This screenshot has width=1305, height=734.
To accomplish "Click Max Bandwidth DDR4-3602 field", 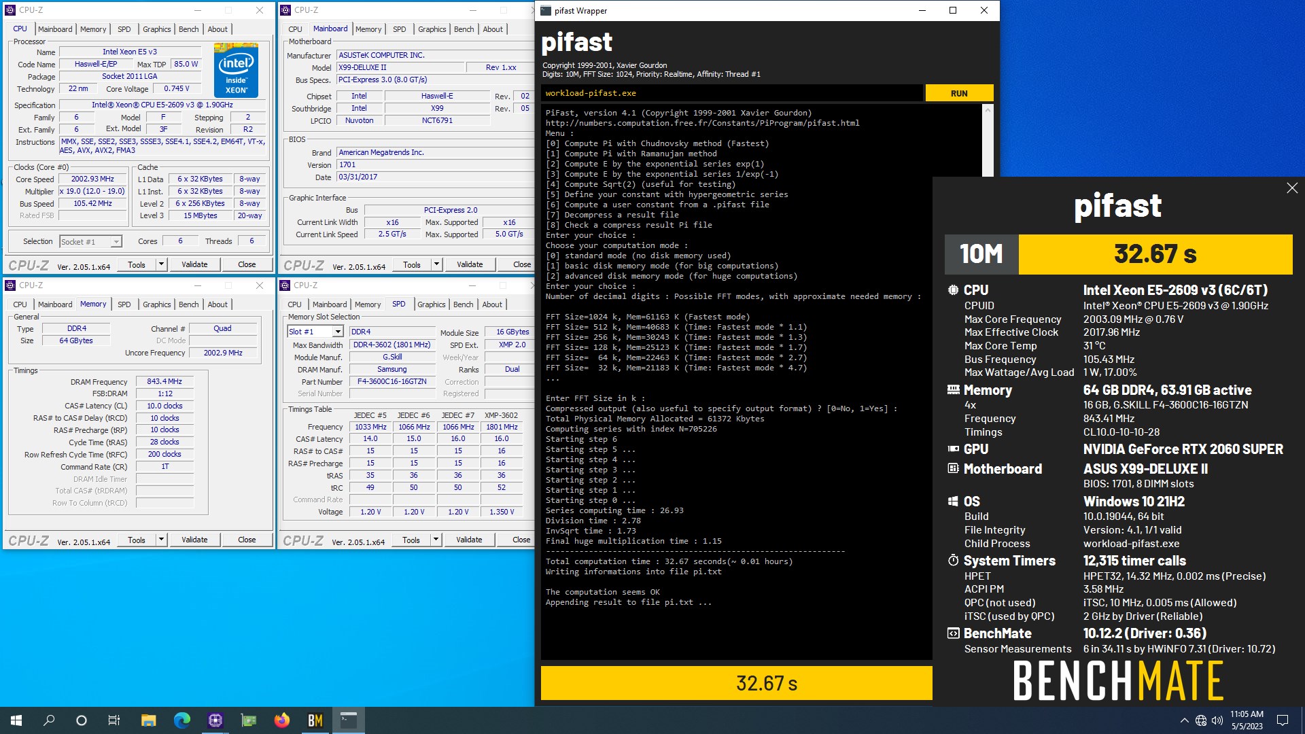I will click(392, 345).
